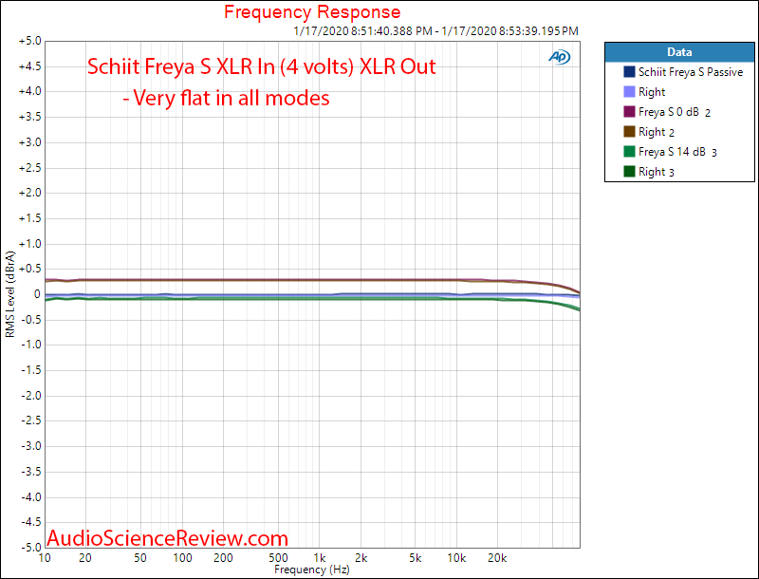Click the dark green Right 3 swatch
Screen dimensions: 759x579
click(x=631, y=171)
